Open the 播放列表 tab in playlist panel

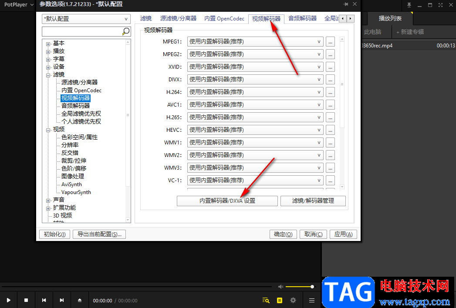[x=390, y=18]
